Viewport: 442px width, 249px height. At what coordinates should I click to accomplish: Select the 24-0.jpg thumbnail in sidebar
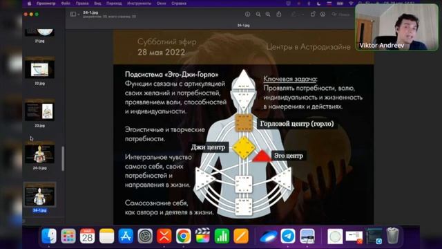coord(40,152)
